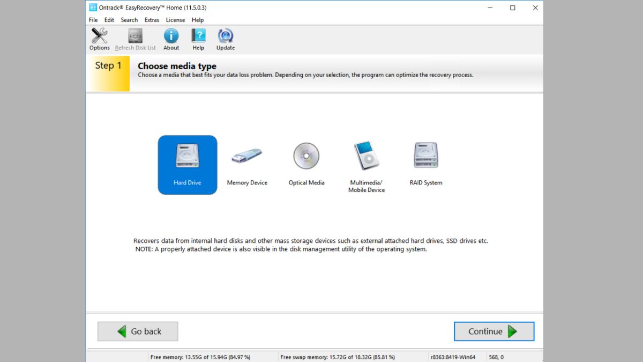Open the File menu
The height and width of the screenshot is (362, 643).
pos(93,20)
